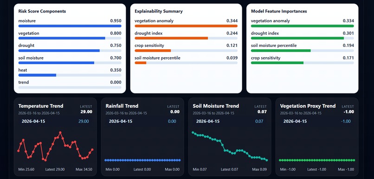
Task: Click the Max 0.09 label
Action: [x=259, y=169]
